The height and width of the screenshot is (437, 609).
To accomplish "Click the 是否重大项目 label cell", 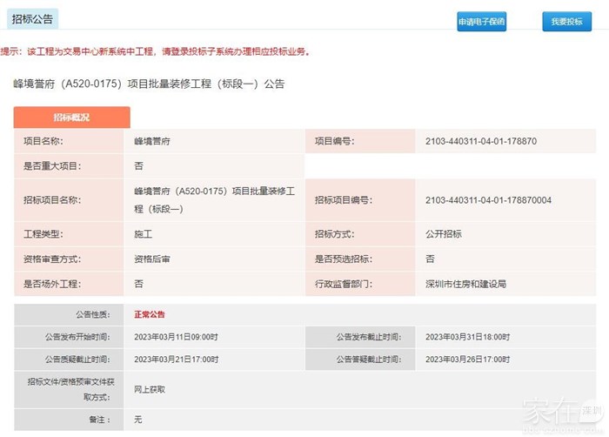I will [54, 165].
